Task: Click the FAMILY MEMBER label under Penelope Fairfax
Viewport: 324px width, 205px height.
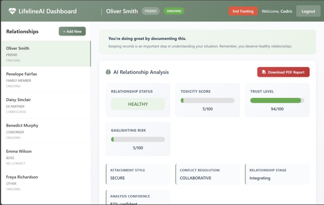Action: (x=18, y=80)
